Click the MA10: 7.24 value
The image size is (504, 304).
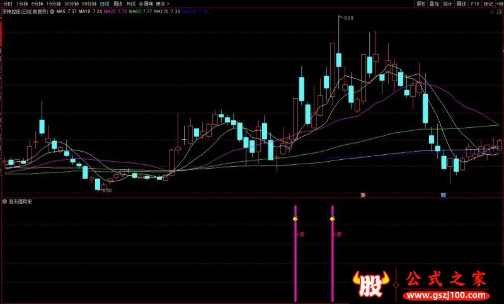90,11
